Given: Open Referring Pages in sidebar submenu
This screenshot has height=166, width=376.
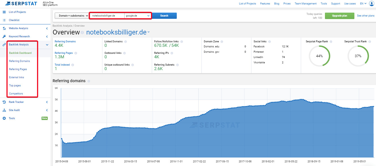Looking at the screenshot, I should [x=18, y=69].
